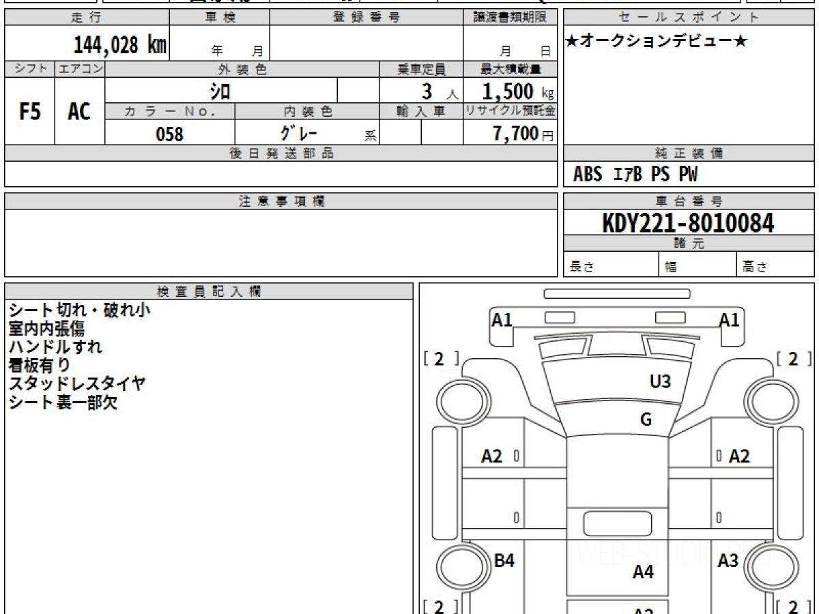The height and width of the screenshot is (614, 819).
Task: Click the empty 登録番号 value cell
Action: 367,43
